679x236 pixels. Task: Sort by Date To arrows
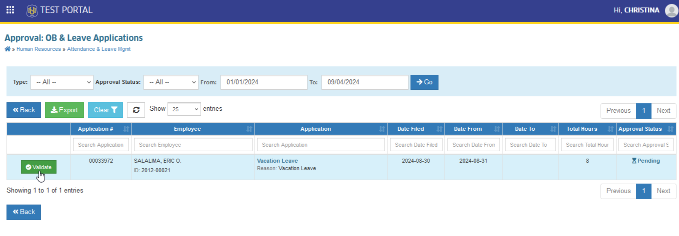click(x=553, y=129)
